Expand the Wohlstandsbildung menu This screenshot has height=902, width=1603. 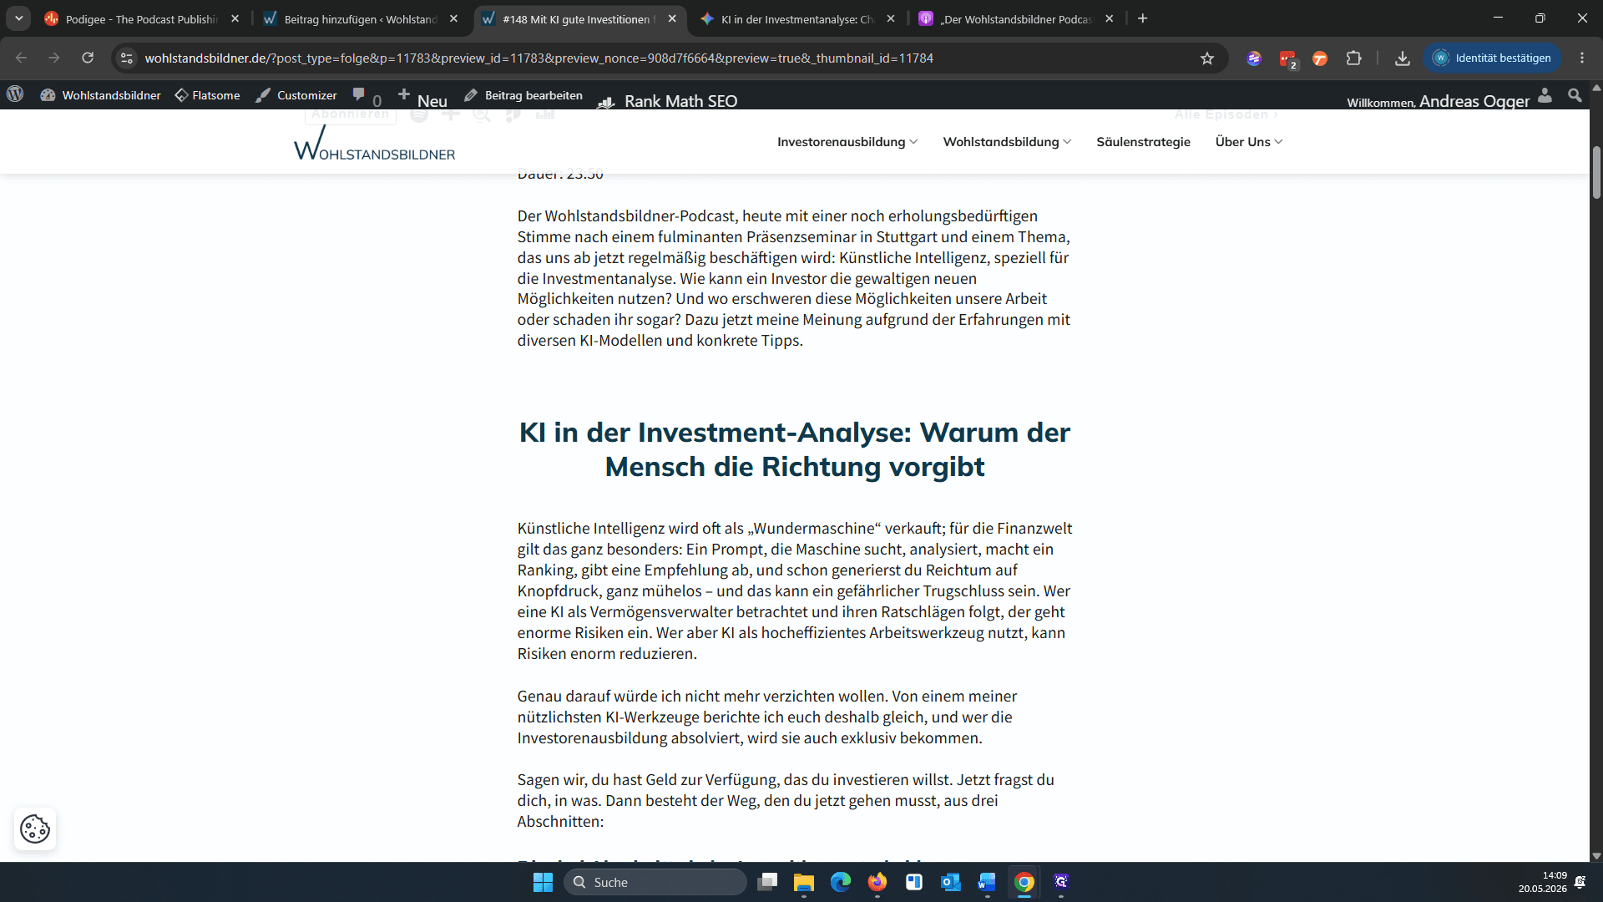tap(1007, 142)
